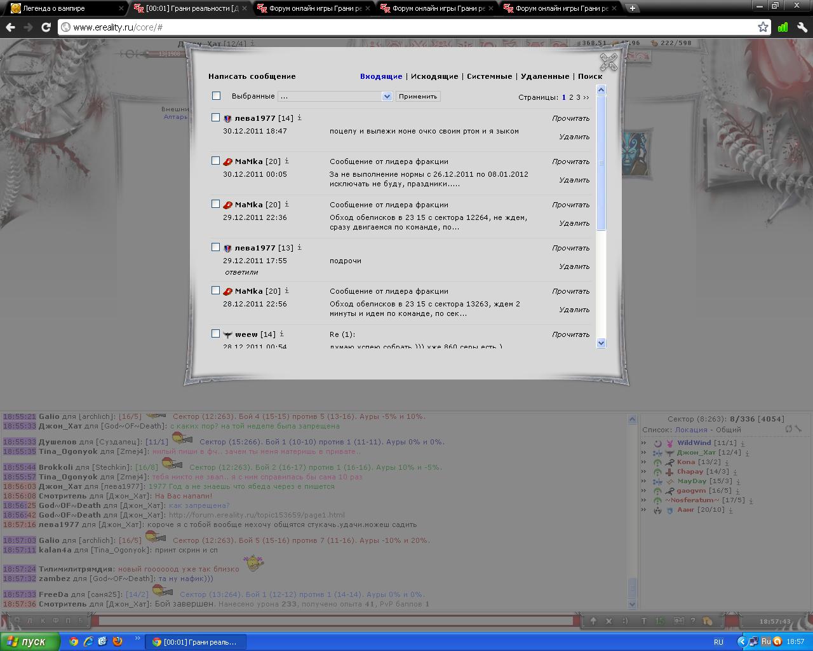Check the МаМка message dated 28.12.2011 22:56
The height and width of the screenshot is (651, 813).
point(215,291)
